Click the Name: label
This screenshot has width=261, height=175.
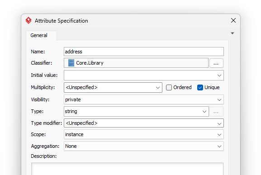[x=38, y=52]
